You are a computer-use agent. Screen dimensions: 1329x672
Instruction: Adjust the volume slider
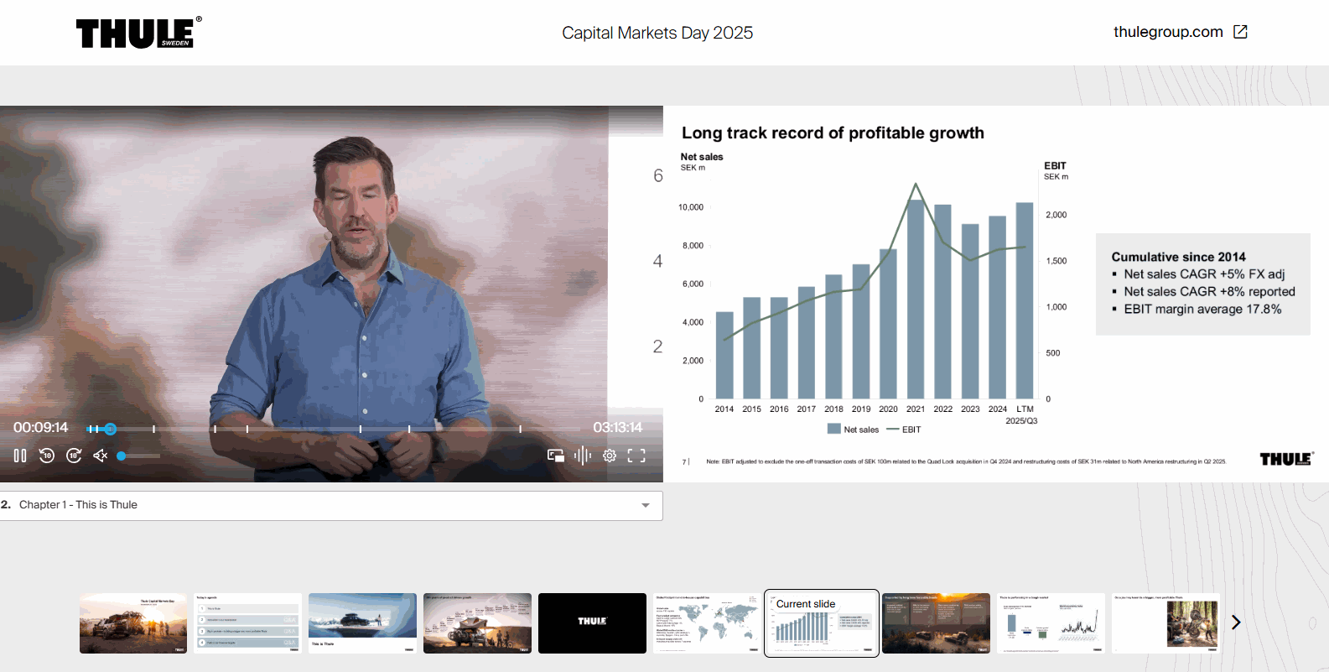pyautogui.click(x=138, y=456)
